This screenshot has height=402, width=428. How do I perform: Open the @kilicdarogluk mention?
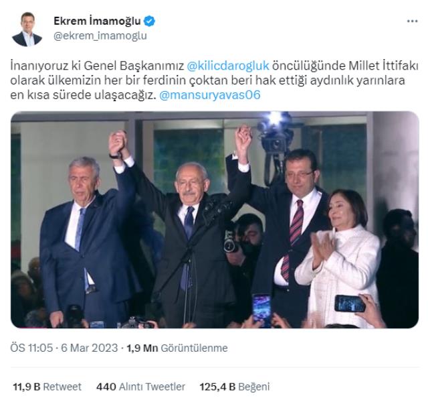[228, 66]
